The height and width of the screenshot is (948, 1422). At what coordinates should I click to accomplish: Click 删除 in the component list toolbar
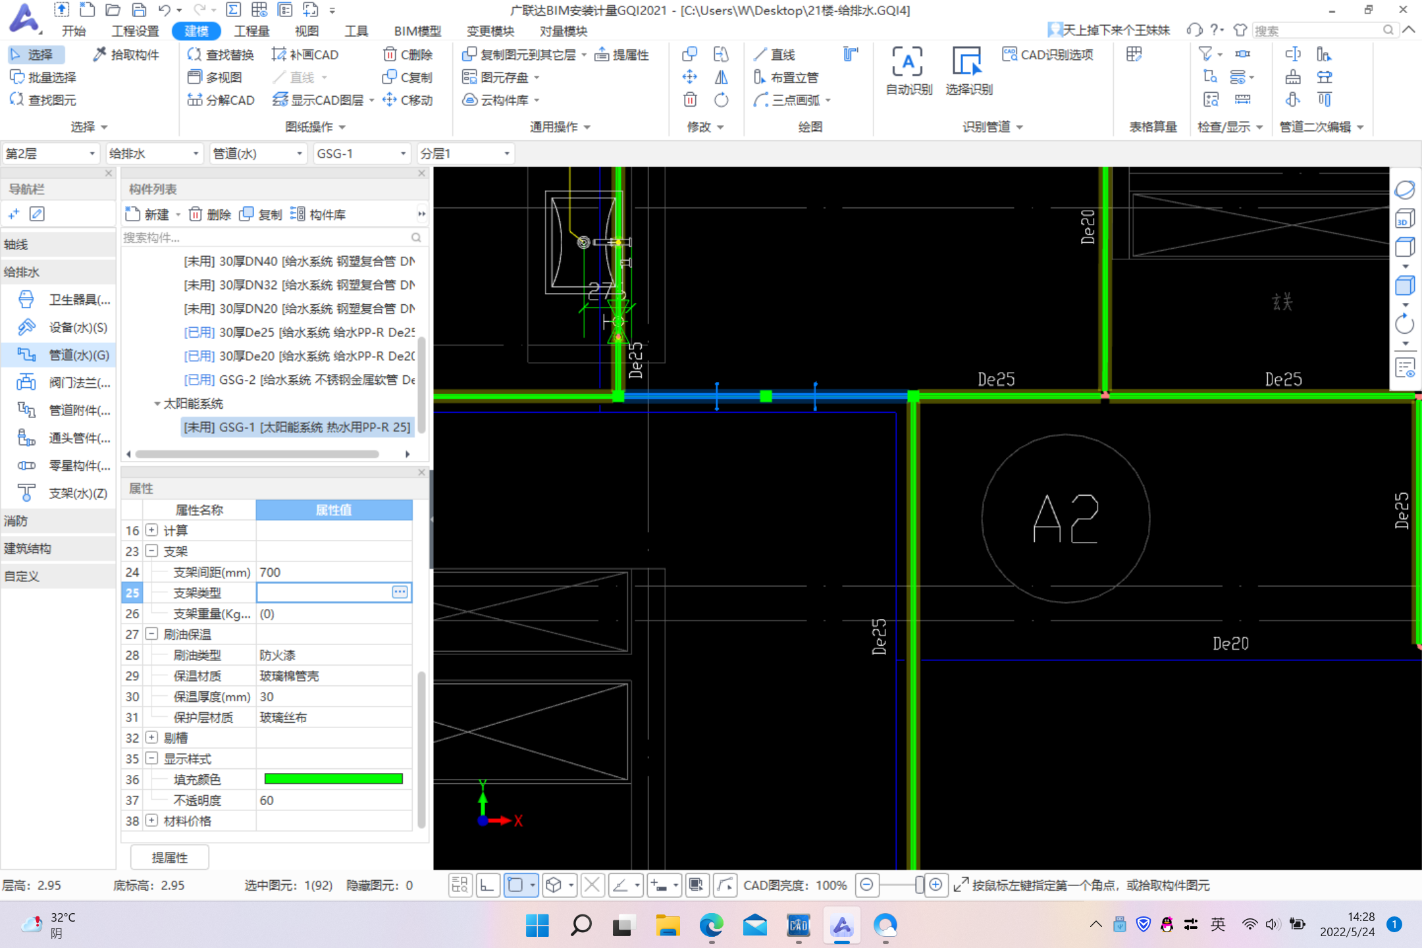(x=210, y=215)
